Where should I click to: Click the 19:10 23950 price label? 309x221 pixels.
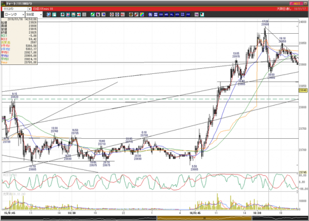282,40
